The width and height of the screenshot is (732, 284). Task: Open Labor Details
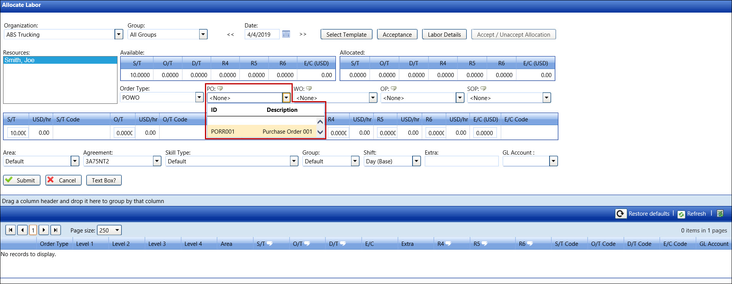[444, 34]
